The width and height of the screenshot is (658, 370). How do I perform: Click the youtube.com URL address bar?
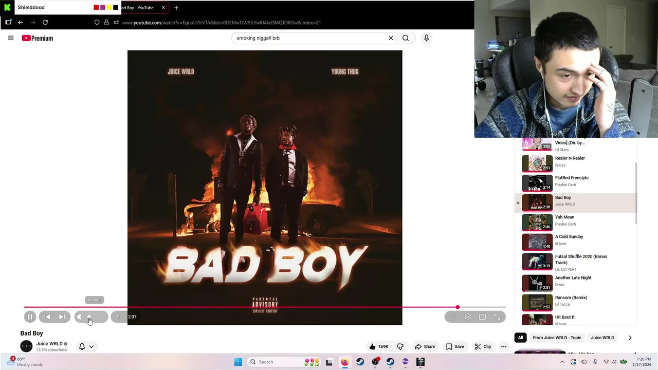coord(222,23)
